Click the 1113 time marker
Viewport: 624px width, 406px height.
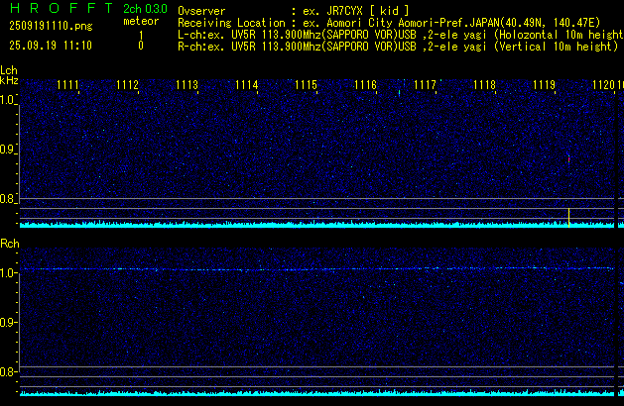(x=187, y=86)
